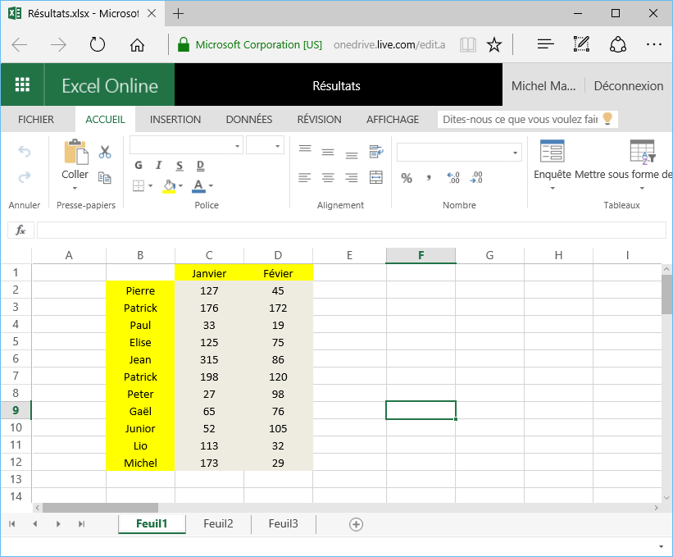The height and width of the screenshot is (557, 673).
Task: Click the Coller paste clipboard icon
Action: coord(75,153)
